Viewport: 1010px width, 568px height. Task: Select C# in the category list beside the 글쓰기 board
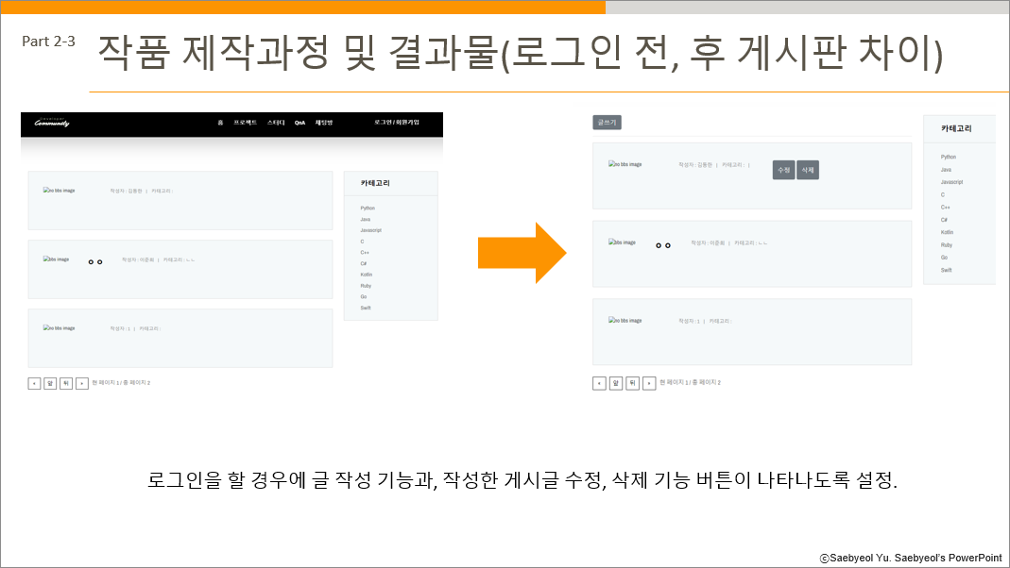point(944,220)
